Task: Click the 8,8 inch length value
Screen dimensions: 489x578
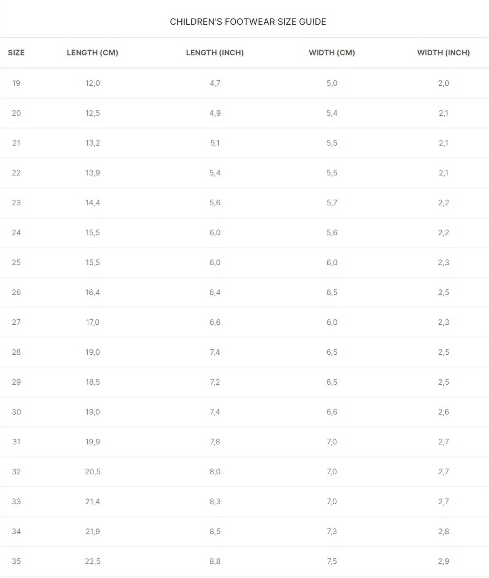Action: [x=215, y=561]
